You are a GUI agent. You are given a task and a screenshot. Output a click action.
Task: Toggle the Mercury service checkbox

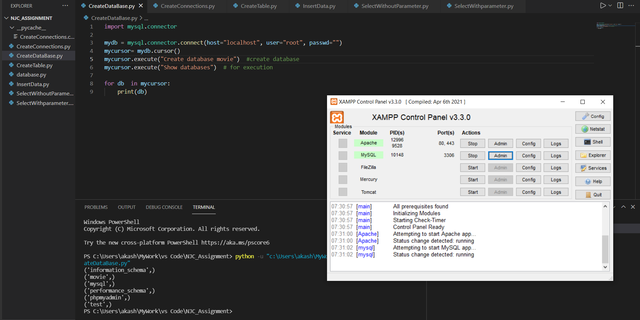343,179
